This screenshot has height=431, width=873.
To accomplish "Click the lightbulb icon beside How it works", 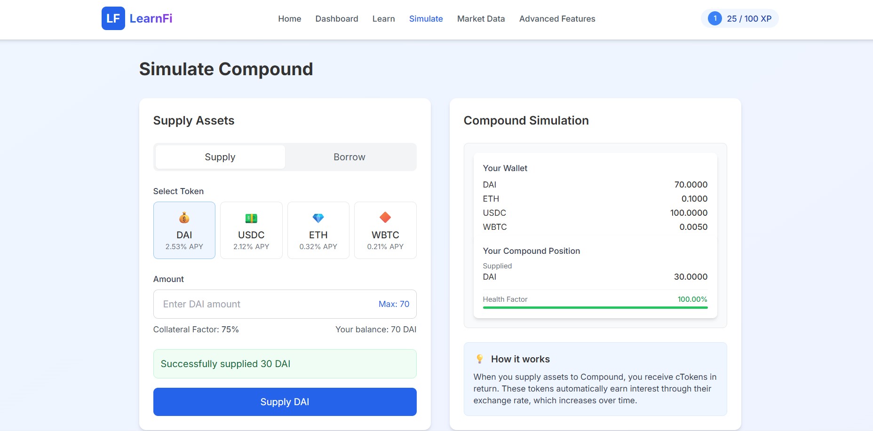I will (x=480, y=359).
